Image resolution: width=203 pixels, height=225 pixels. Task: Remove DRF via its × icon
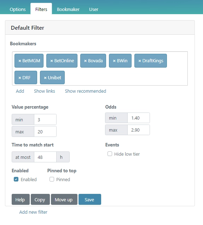(x=20, y=78)
